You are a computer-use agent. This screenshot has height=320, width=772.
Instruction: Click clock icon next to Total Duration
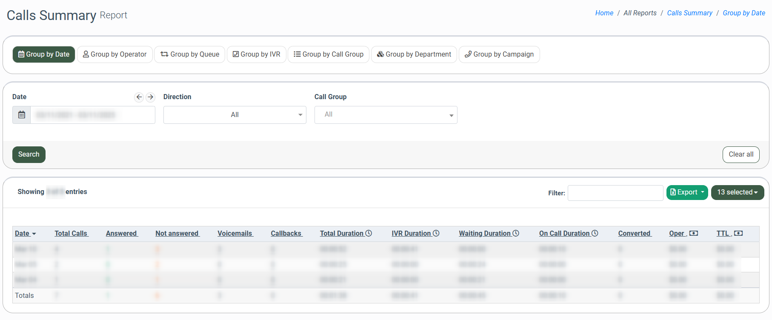click(369, 233)
